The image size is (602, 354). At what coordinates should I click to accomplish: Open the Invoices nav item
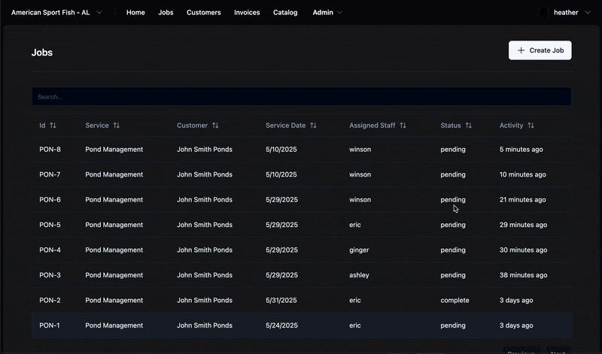tap(247, 13)
